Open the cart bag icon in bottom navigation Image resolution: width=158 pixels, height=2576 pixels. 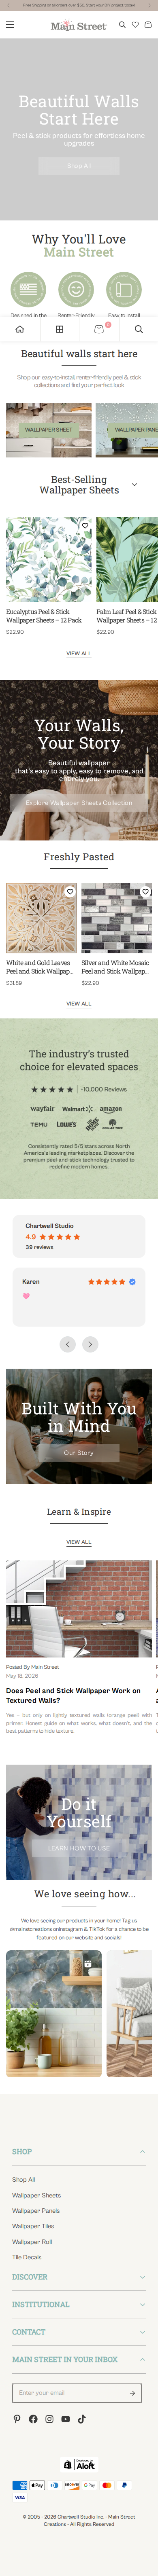pyautogui.click(x=99, y=329)
